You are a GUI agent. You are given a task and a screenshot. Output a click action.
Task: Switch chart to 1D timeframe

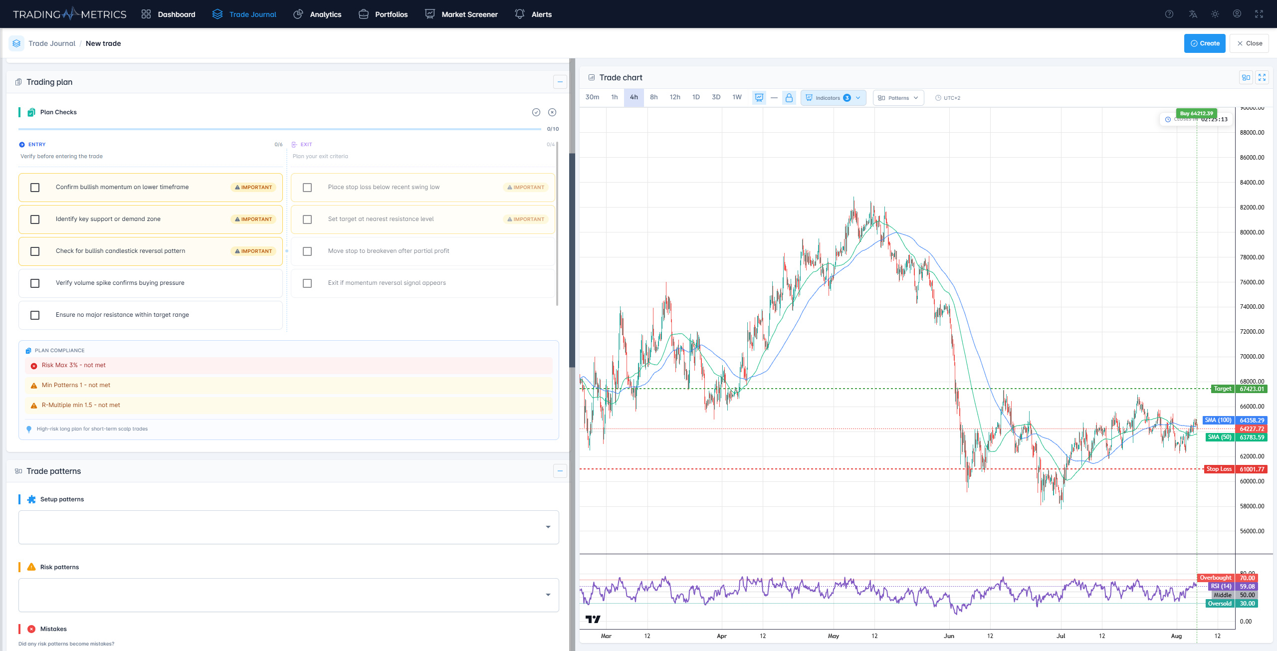tap(696, 97)
